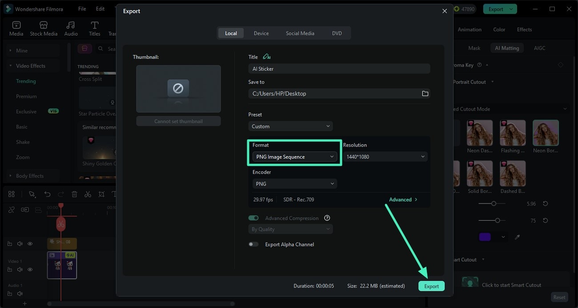Switch to the Device export tab

click(261, 33)
